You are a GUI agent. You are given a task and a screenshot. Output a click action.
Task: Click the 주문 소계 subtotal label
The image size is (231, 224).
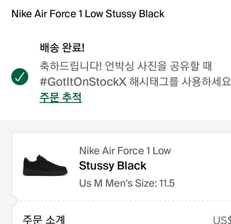point(44,219)
